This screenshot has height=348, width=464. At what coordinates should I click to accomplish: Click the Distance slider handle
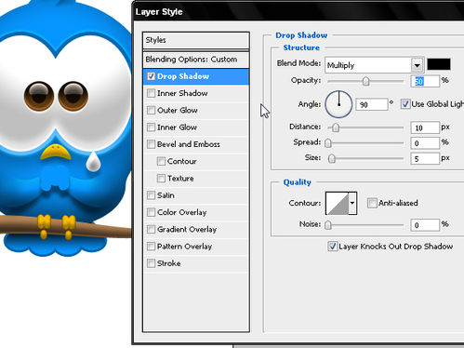click(336, 127)
